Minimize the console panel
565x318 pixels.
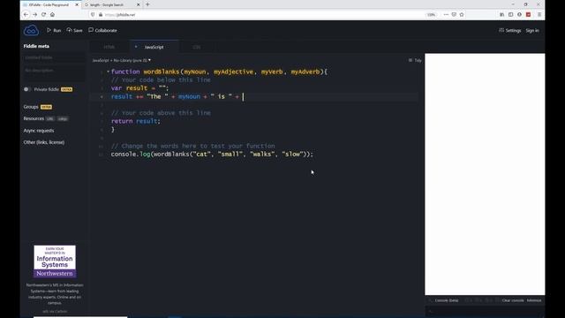click(x=534, y=300)
